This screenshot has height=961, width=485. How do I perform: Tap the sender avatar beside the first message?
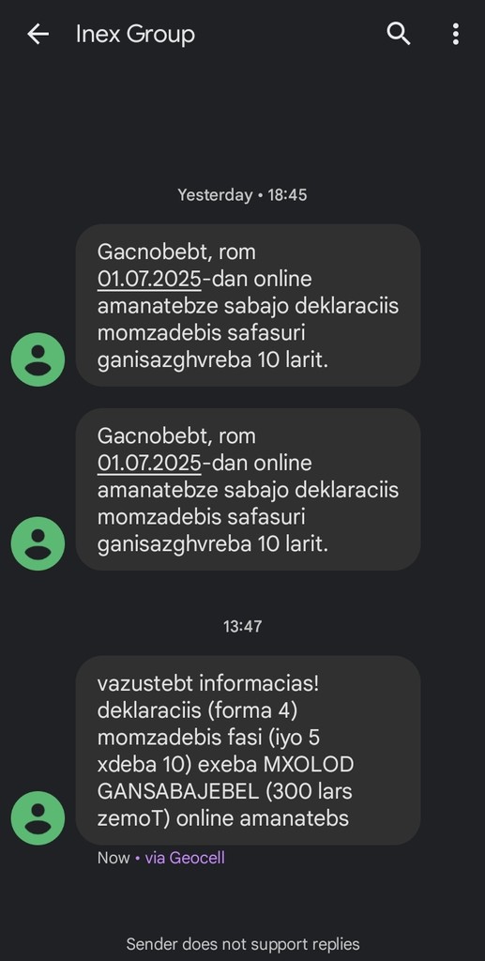click(38, 359)
